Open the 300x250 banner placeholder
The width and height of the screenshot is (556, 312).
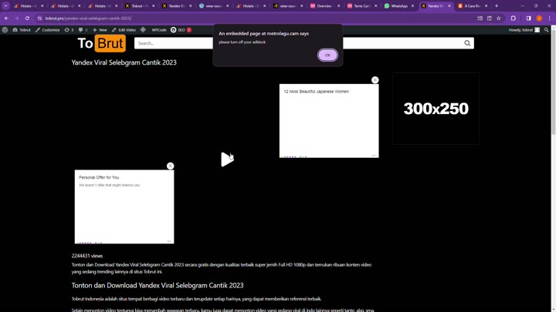coord(436,109)
